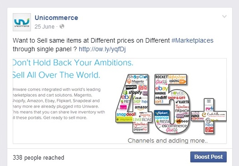Click the snapdeal logo in the 4

(126, 114)
